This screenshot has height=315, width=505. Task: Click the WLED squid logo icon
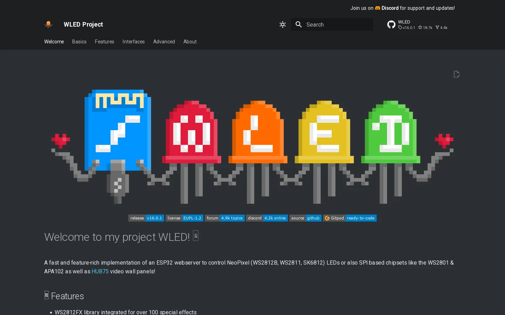click(x=48, y=24)
